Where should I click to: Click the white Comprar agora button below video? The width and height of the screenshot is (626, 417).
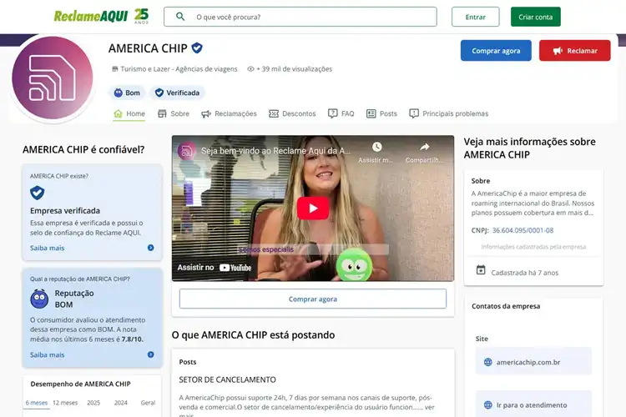(313, 299)
